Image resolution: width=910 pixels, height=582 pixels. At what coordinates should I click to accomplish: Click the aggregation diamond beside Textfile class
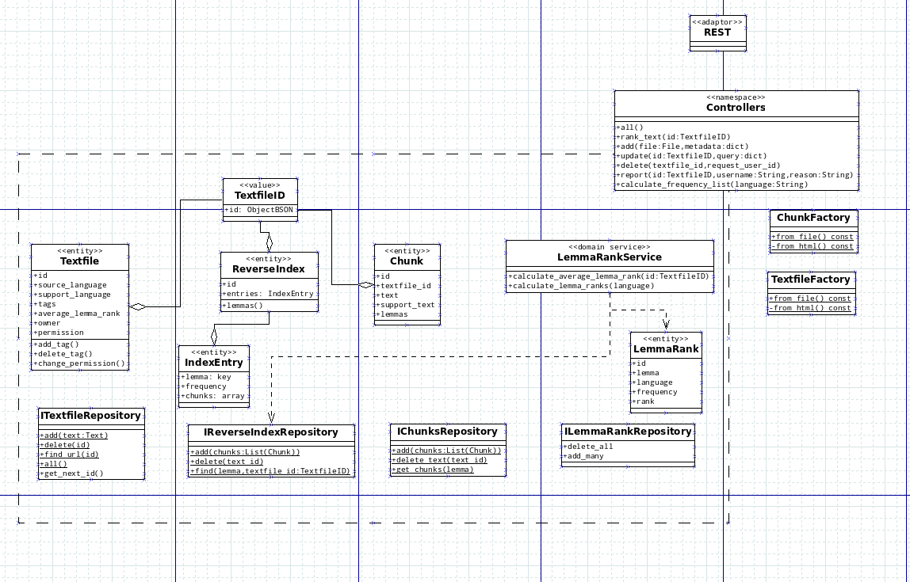139,306
